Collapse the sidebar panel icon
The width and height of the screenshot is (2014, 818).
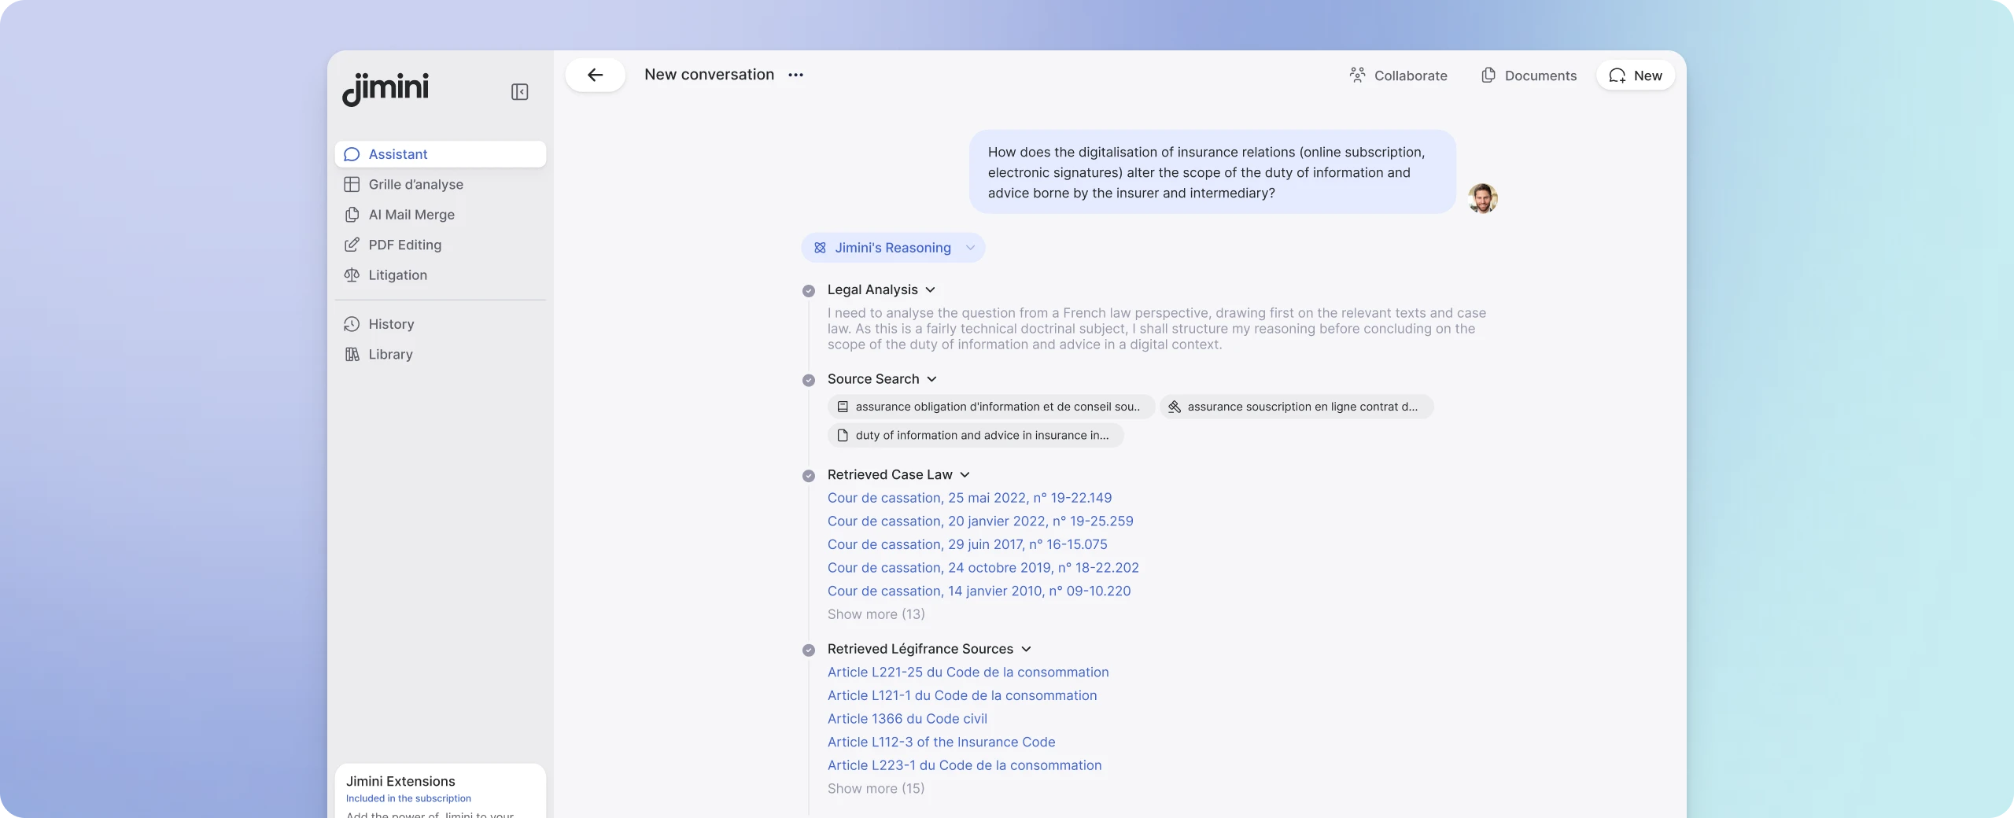(519, 92)
